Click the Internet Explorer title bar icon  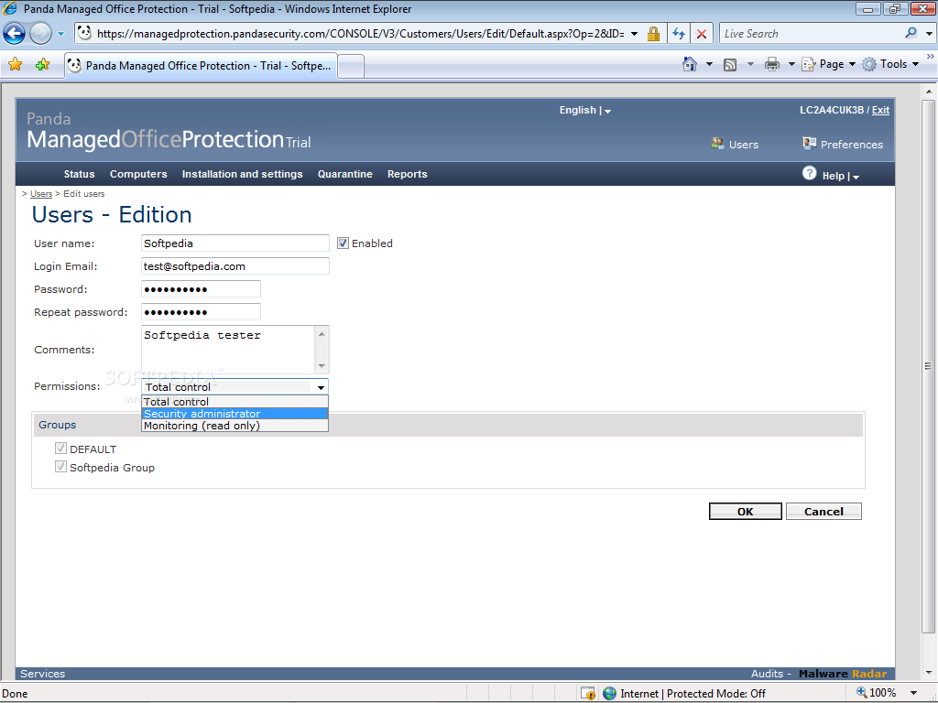[10, 9]
